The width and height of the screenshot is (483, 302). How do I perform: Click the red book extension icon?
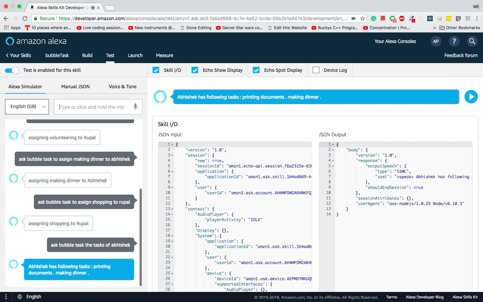[x=383, y=18]
